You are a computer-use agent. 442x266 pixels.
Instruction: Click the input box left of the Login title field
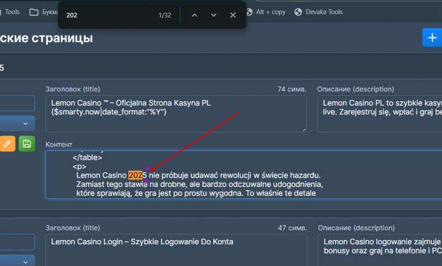click(17, 242)
